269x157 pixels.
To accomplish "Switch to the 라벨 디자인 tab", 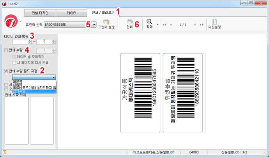I will (40, 13).
